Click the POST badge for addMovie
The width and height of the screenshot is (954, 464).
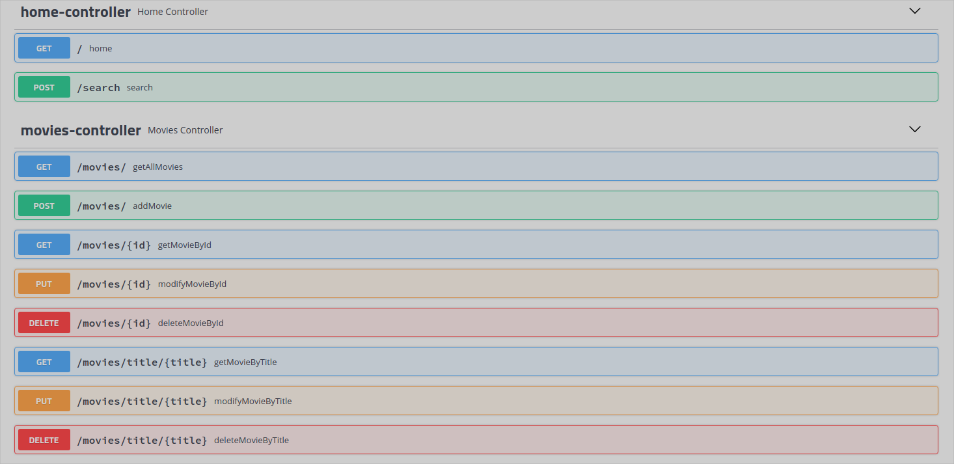44,206
